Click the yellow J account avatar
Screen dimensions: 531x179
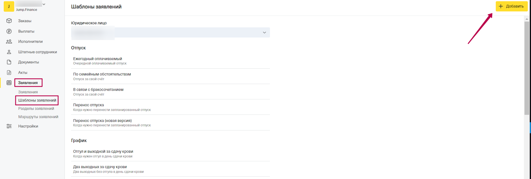pos(9,6)
